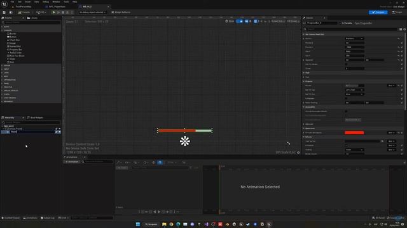The height and width of the screenshot is (228, 407).
Task: Open the debug object selector dropdown
Action: [92, 12]
